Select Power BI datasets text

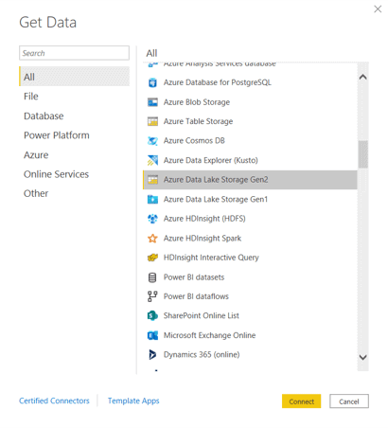click(x=194, y=277)
